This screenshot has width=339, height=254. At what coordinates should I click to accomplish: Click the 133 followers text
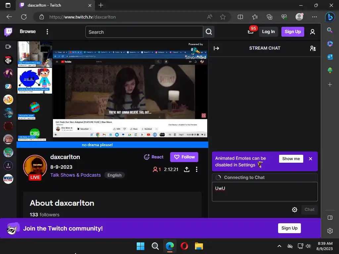click(45, 215)
